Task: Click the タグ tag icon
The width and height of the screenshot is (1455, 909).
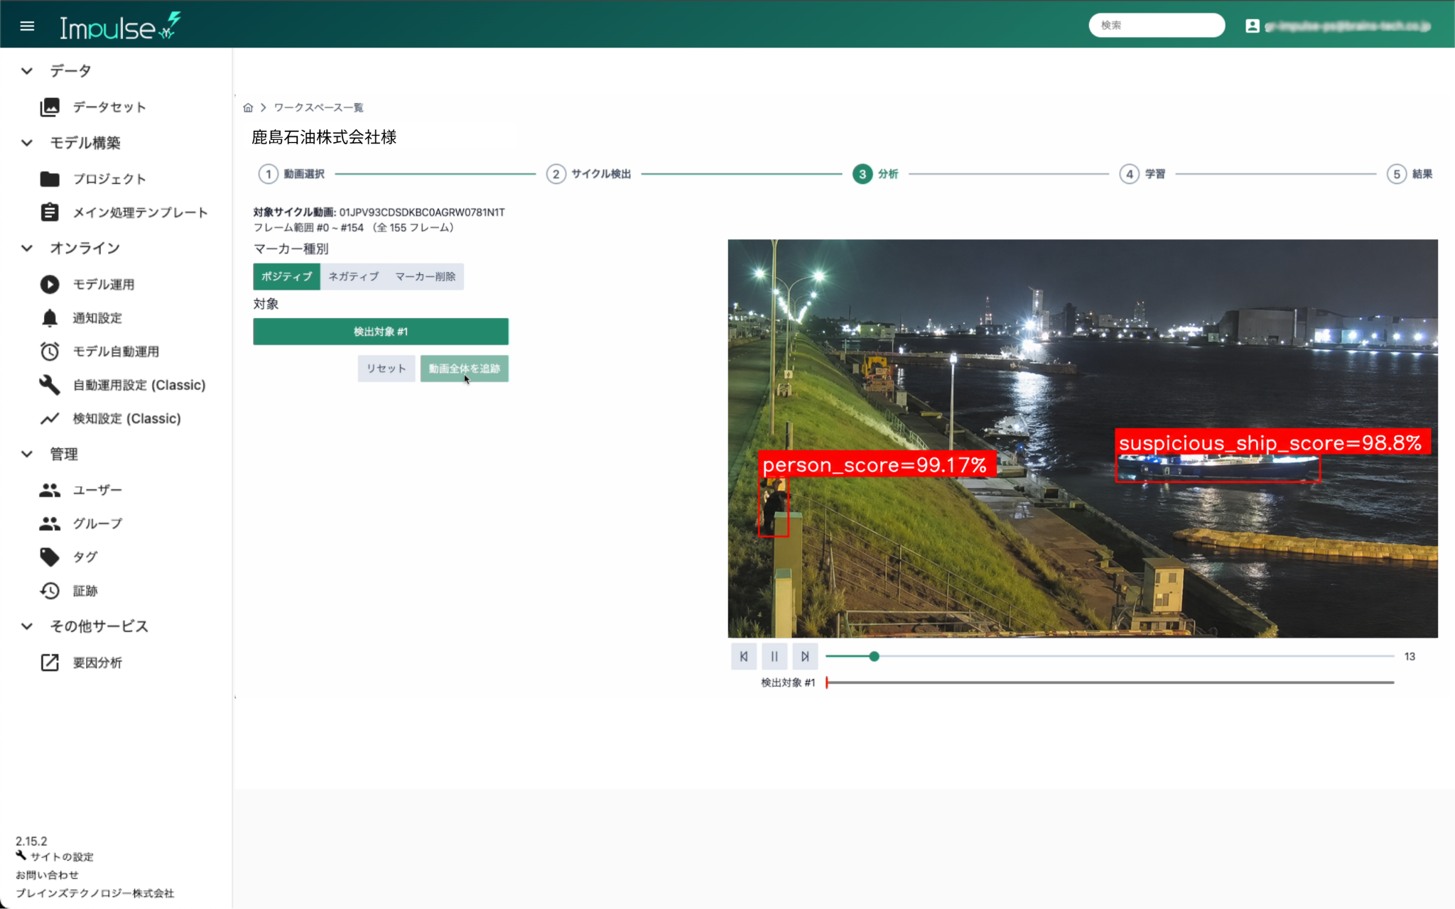Action: coord(50,557)
